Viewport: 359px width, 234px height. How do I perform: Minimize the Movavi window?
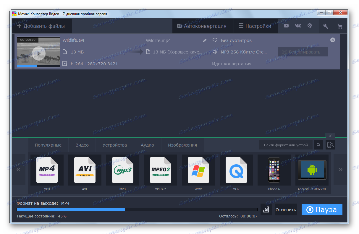[x=321, y=13]
